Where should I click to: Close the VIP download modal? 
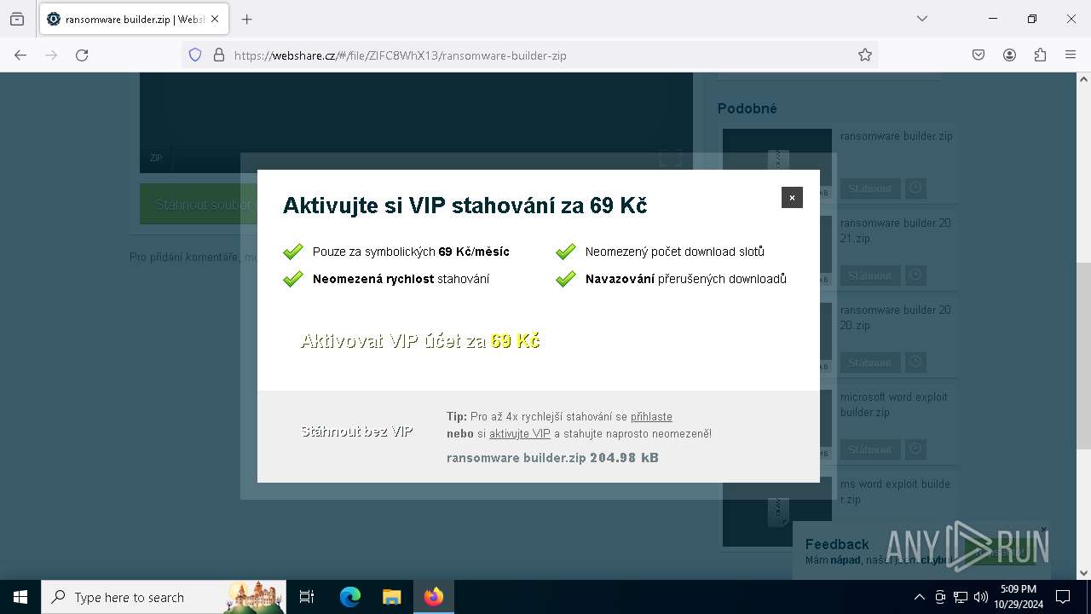pos(792,197)
